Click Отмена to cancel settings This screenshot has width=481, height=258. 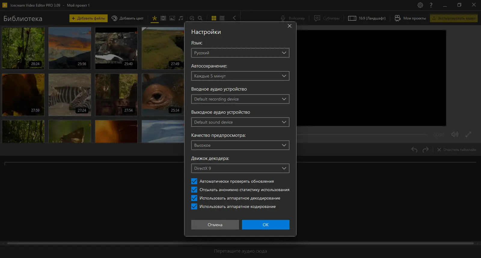tap(215, 225)
